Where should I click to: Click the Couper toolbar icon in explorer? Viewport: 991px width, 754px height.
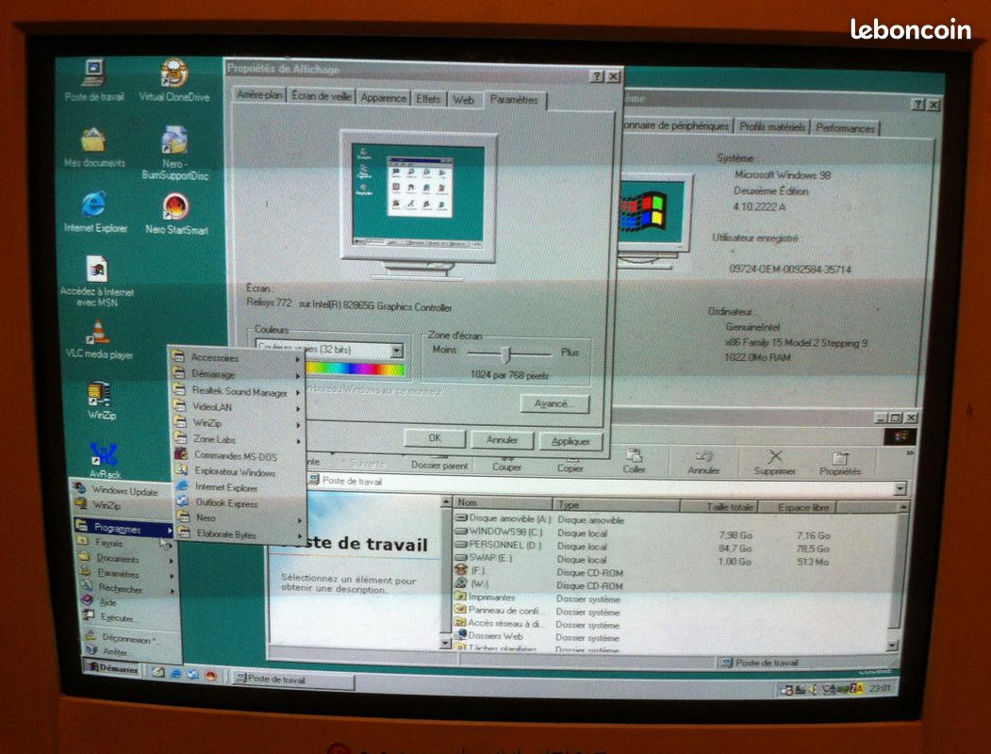(x=506, y=462)
